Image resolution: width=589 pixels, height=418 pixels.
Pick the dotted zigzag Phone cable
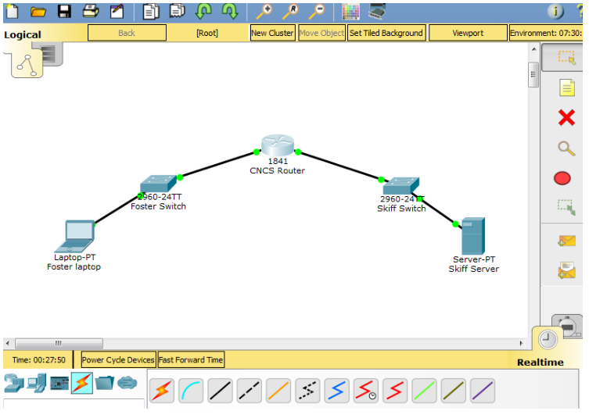pos(307,391)
